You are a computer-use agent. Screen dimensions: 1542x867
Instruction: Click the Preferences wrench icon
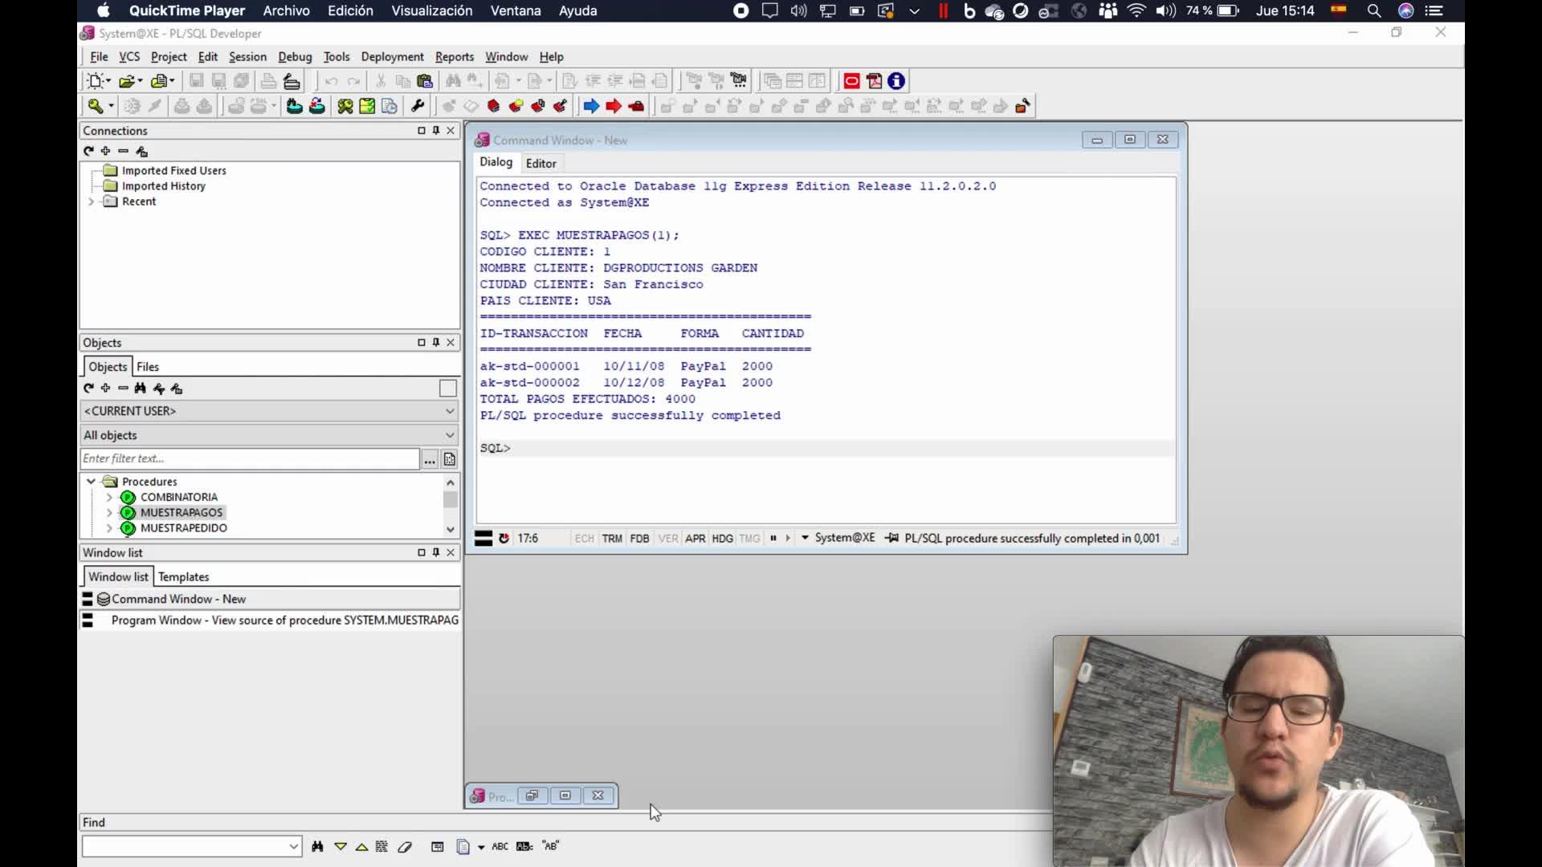[x=418, y=106]
